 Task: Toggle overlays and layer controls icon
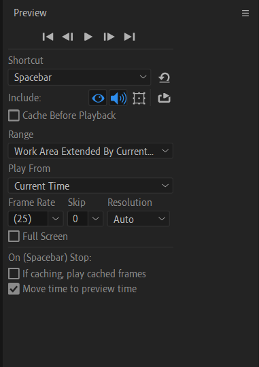pos(139,98)
